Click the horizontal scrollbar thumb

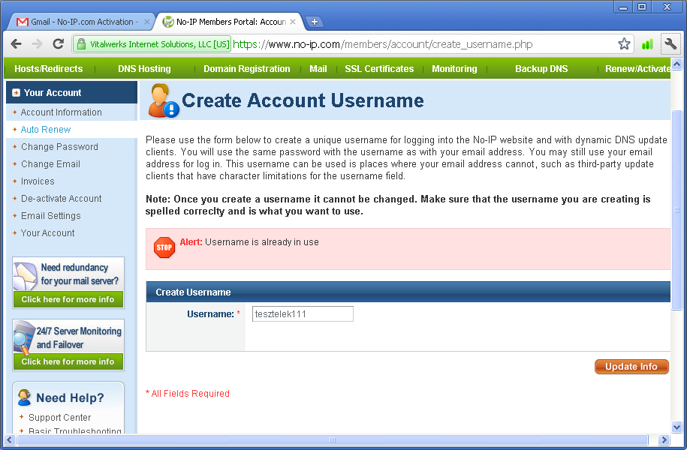click(333, 440)
